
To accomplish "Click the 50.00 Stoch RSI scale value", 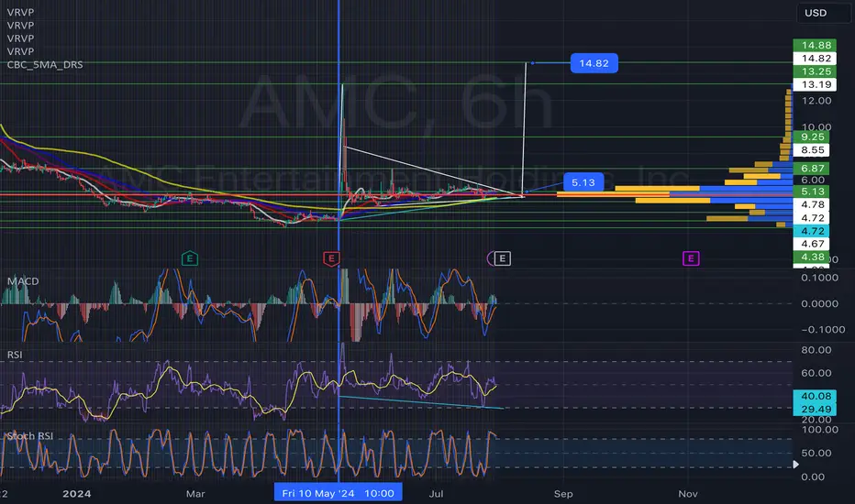I will point(816,453).
